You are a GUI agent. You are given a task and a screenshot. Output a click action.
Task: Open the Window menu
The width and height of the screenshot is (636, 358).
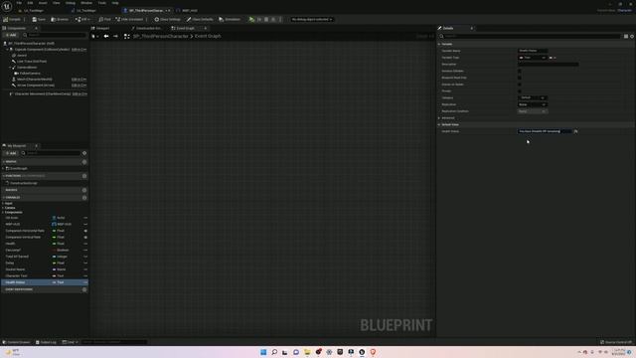pos(86,3)
